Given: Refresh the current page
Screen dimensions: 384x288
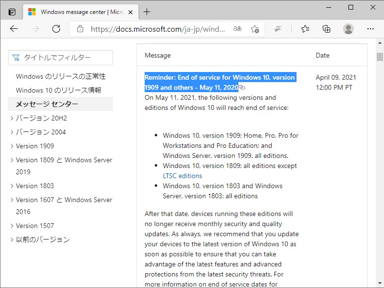Looking at the screenshot, I should tap(56, 29).
